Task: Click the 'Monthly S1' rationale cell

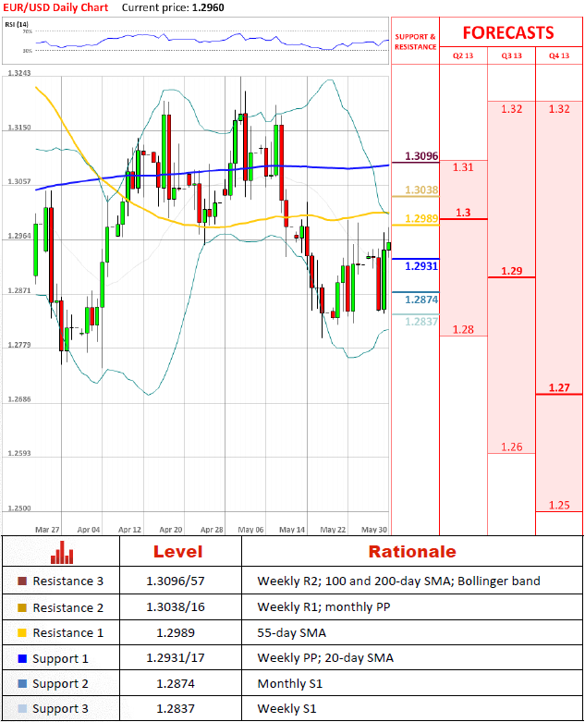Action: pos(289,683)
